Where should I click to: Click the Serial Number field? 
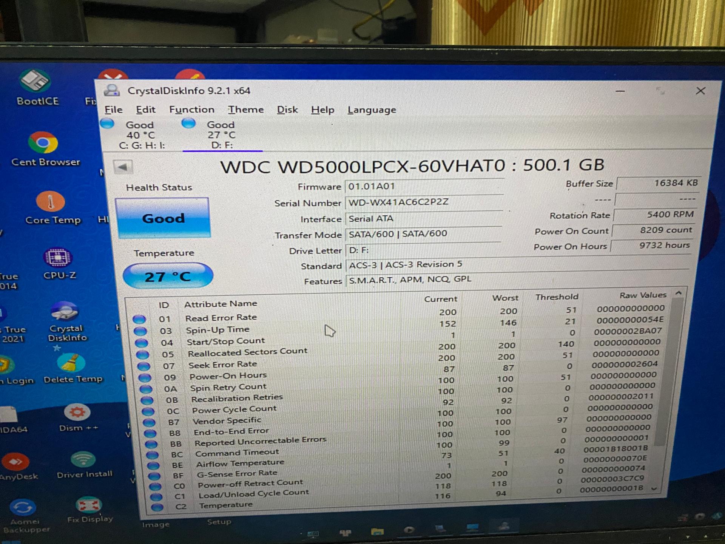click(424, 202)
